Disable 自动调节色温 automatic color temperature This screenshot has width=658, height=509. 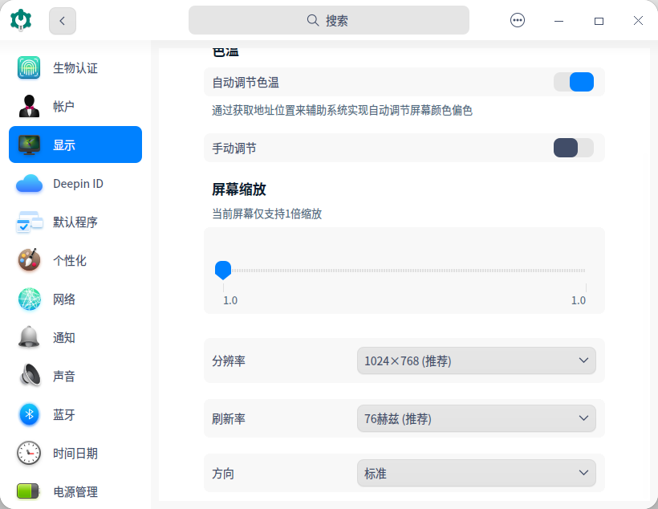pyautogui.click(x=574, y=82)
